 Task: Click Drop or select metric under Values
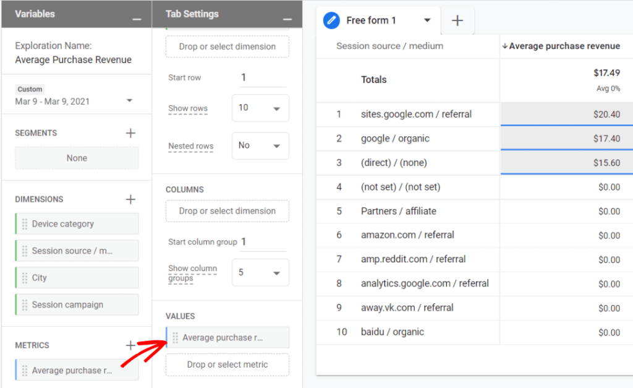(227, 364)
